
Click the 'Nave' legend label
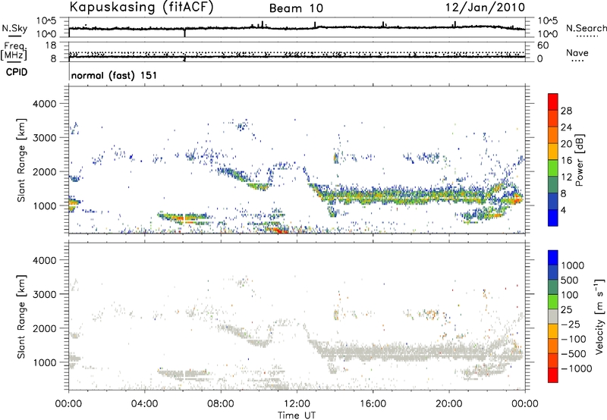pyautogui.click(x=577, y=52)
